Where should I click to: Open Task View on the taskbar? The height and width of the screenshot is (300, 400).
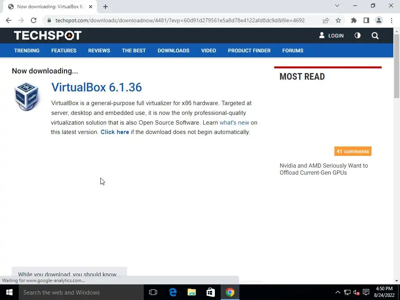tap(153, 292)
